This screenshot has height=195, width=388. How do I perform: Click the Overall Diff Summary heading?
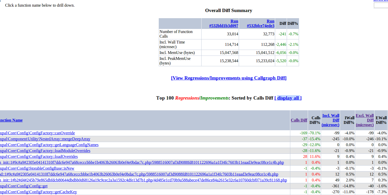point(228,10)
